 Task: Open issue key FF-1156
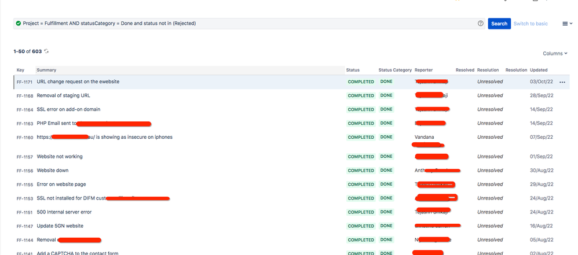coord(25,171)
